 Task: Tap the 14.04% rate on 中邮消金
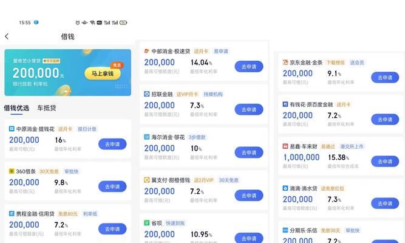[x=201, y=63]
